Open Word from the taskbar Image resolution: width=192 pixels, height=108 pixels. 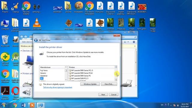coord(23,105)
